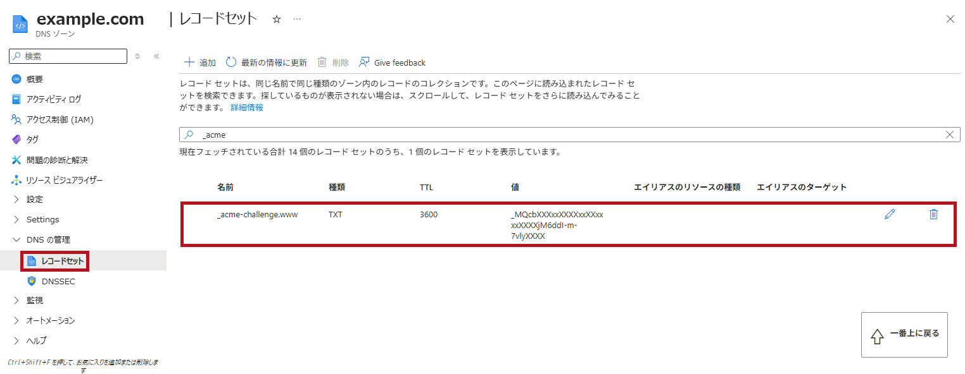Click the trash icon to delete TXT record
965x374 pixels.
(x=933, y=215)
